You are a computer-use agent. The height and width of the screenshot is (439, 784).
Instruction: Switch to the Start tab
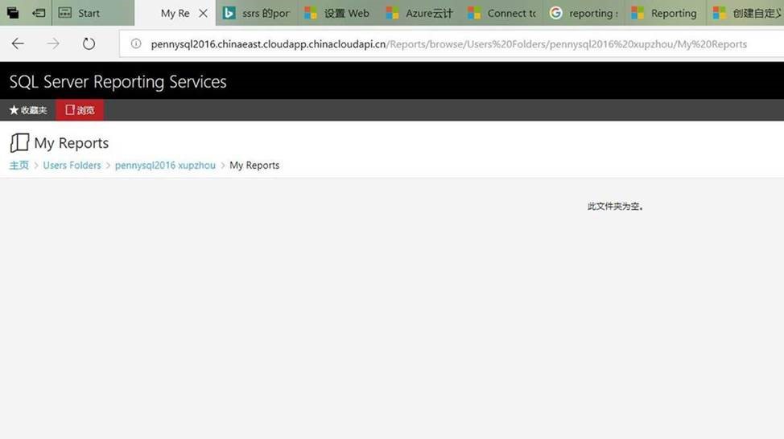pyautogui.click(x=89, y=13)
